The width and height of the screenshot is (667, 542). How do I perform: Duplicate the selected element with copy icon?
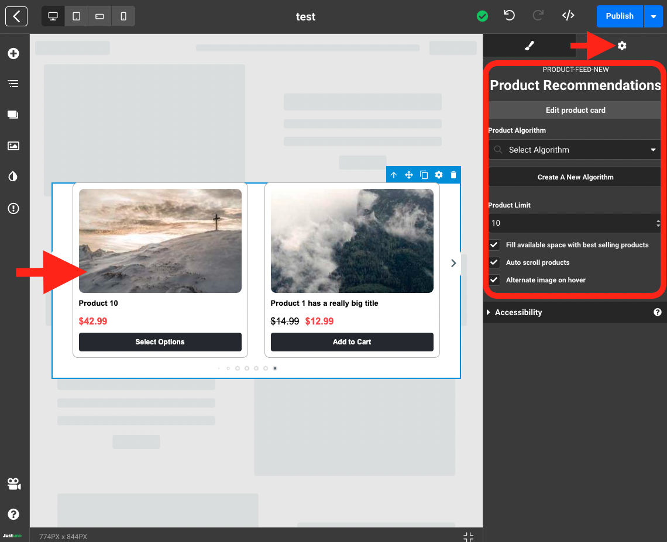424,175
